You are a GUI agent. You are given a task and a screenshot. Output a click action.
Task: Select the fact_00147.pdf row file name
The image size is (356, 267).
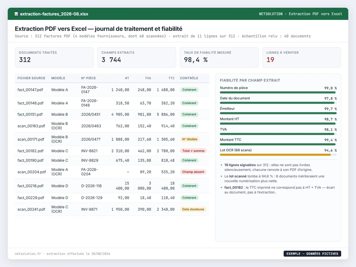pos(30,90)
